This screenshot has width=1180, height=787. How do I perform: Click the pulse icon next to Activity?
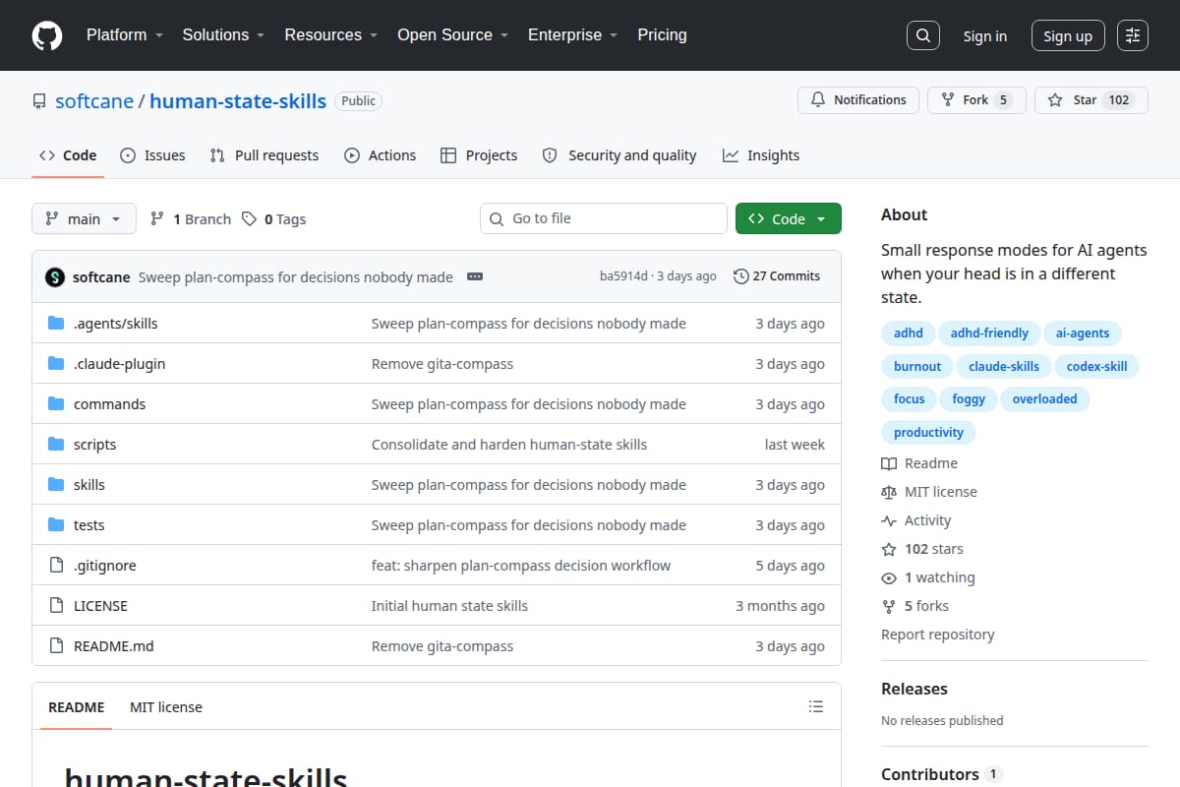coord(889,520)
